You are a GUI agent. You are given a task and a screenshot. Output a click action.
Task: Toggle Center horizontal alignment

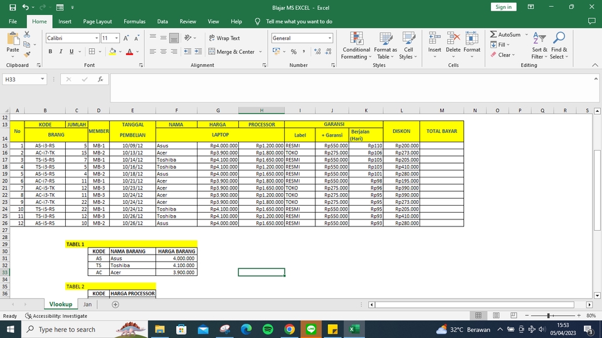[164, 51]
